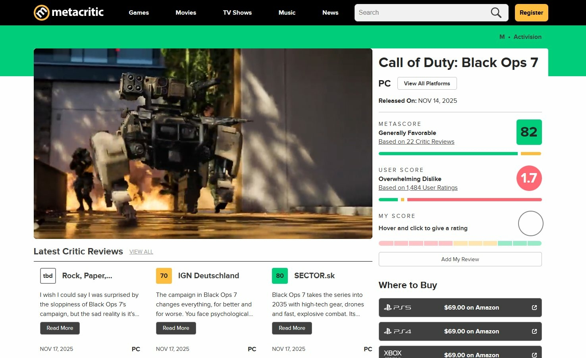Select the PS5 platform icon

click(x=397, y=307)
